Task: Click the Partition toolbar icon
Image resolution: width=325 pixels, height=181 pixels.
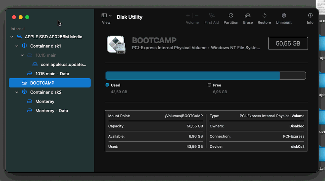Action: pyautogui.click(x=231, y=16)
